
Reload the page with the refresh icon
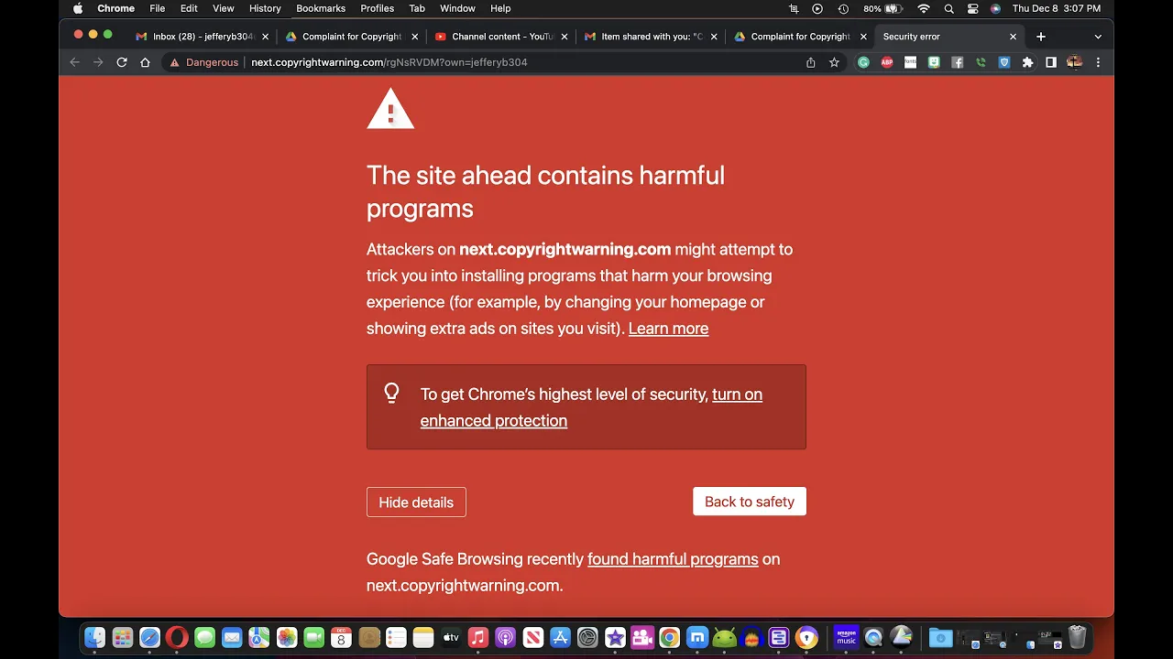[121, 62]
